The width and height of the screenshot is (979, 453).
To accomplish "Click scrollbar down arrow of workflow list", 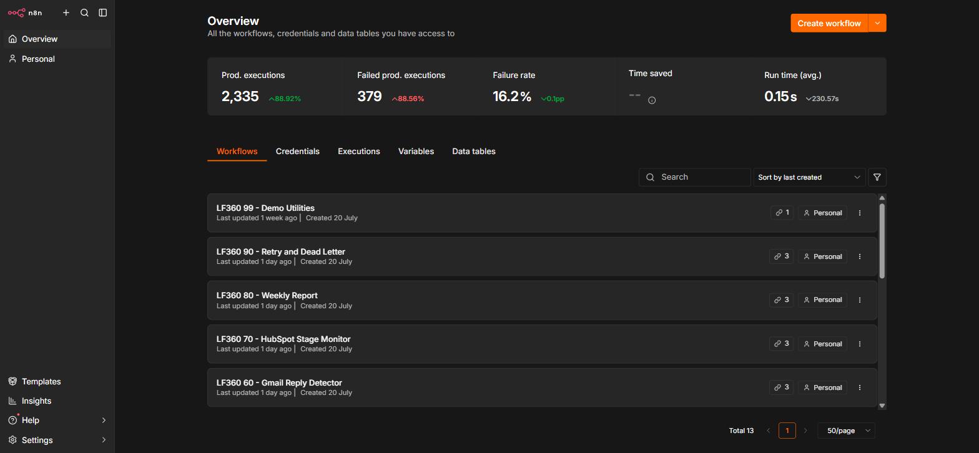I will 882,406.
